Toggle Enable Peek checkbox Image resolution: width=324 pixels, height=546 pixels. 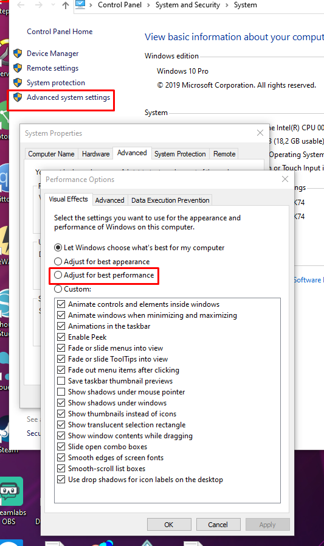61,337
